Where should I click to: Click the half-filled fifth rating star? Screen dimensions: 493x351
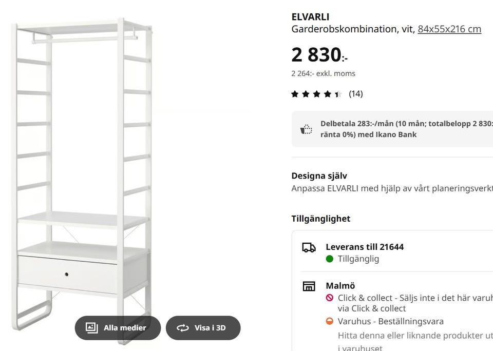click(x=337, y=93)
